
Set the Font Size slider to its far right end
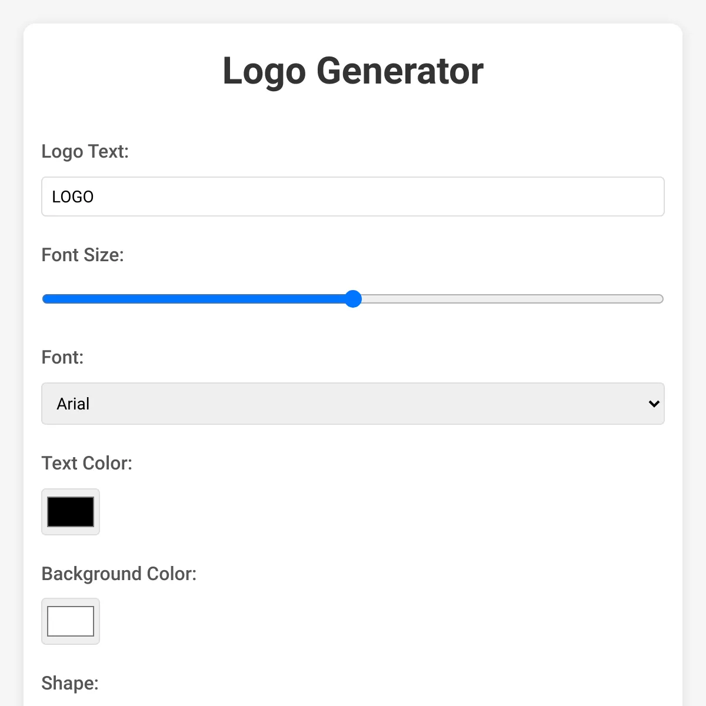point(662,299)
